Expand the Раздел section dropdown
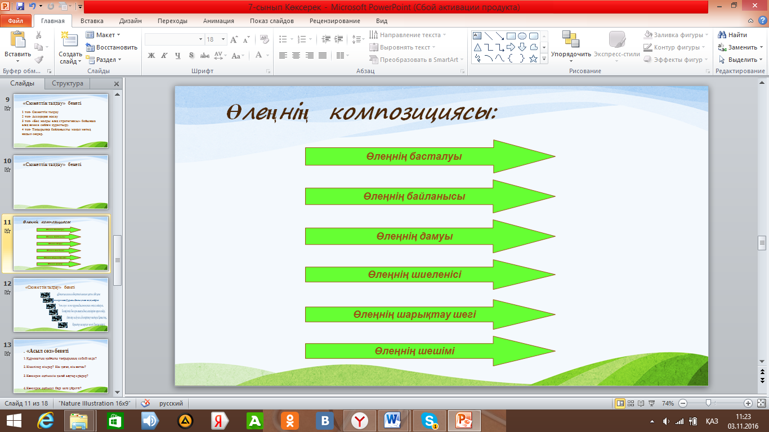The image size is (769, 432). point(104,60)
